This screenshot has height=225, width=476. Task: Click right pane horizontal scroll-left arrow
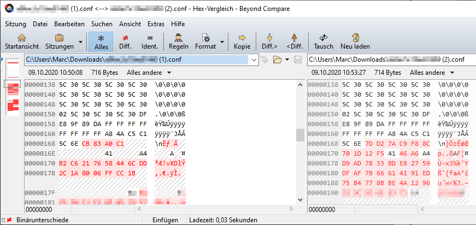[x=423, y=209]
